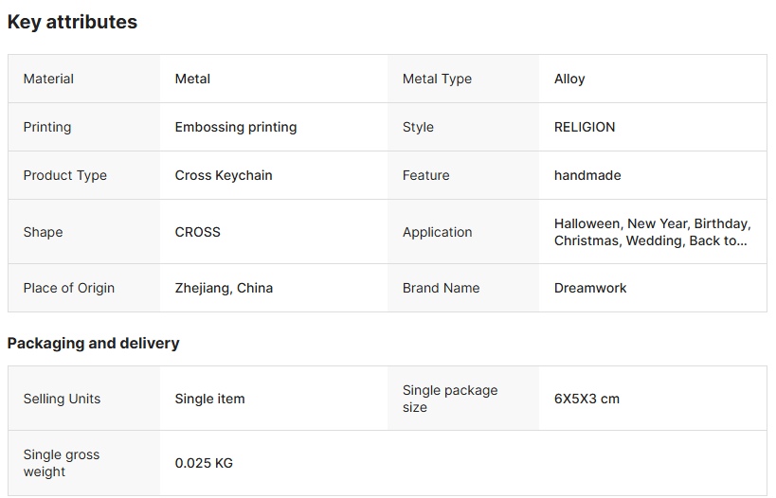
Task: Click the Brand Name label
Action: (x=441, y=288)
